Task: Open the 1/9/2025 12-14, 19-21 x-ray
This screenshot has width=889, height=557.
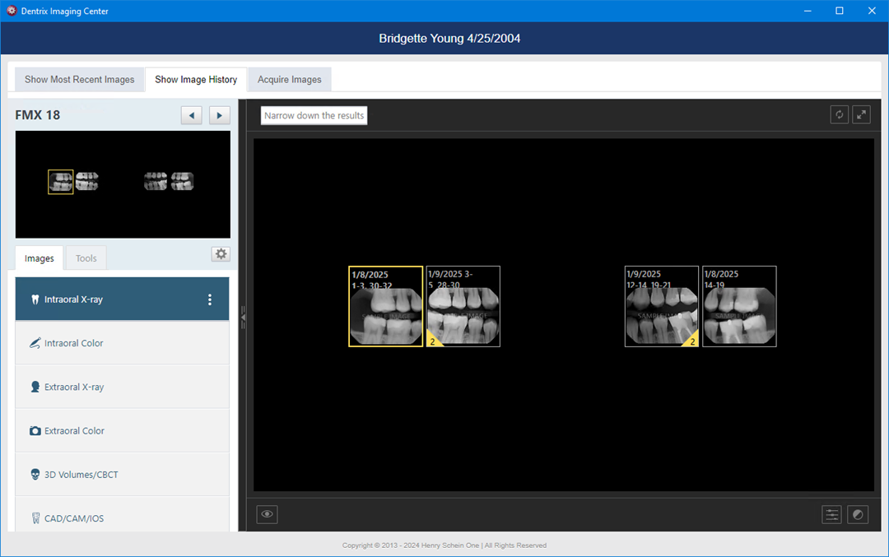Action: tap(662, 307)
